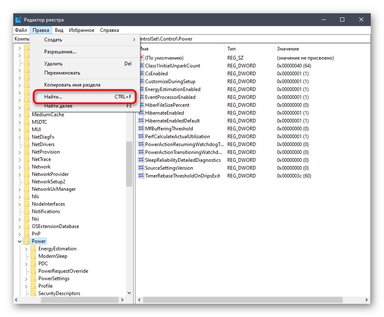The image size is (384, 317).
Task: Select Удалить in the Правка menu
Action: pos(85,64)
